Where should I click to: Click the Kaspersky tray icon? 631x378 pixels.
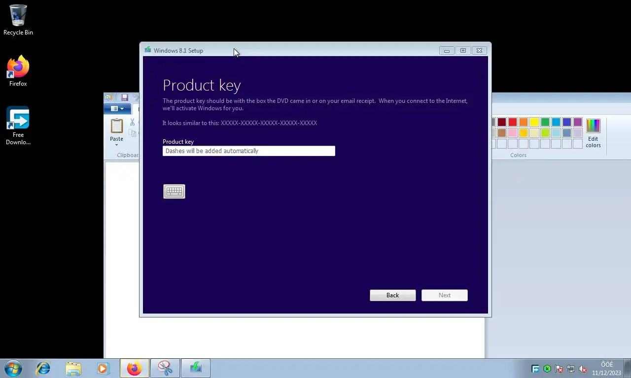point(547,369)
